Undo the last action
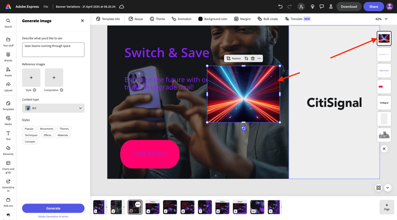This screenshot has width=397, height=220. pos(280,6)
